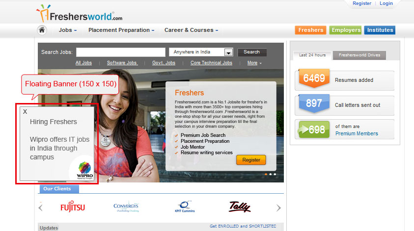Click the 897 call letters badge
The width and height of the screenshot is (414, 231).
point(314,103)
